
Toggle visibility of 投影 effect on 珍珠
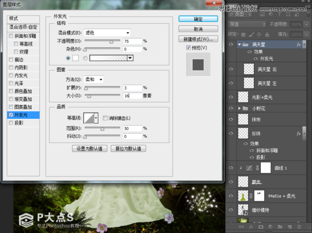pos(252,157)
